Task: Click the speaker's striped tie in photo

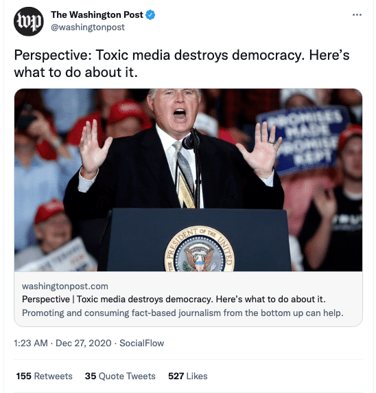Action: click(185, 175)
